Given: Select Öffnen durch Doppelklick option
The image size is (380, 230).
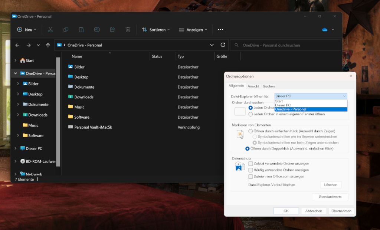Looking at the screenshot, I should (x=247, y=148).
